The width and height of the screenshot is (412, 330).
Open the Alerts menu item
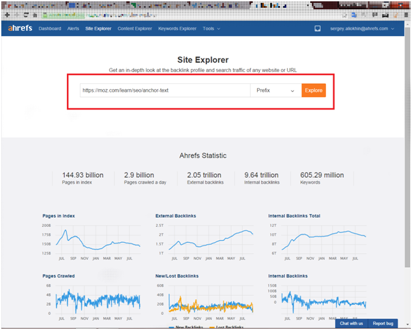pyautogui.click(x=73, y=28)
